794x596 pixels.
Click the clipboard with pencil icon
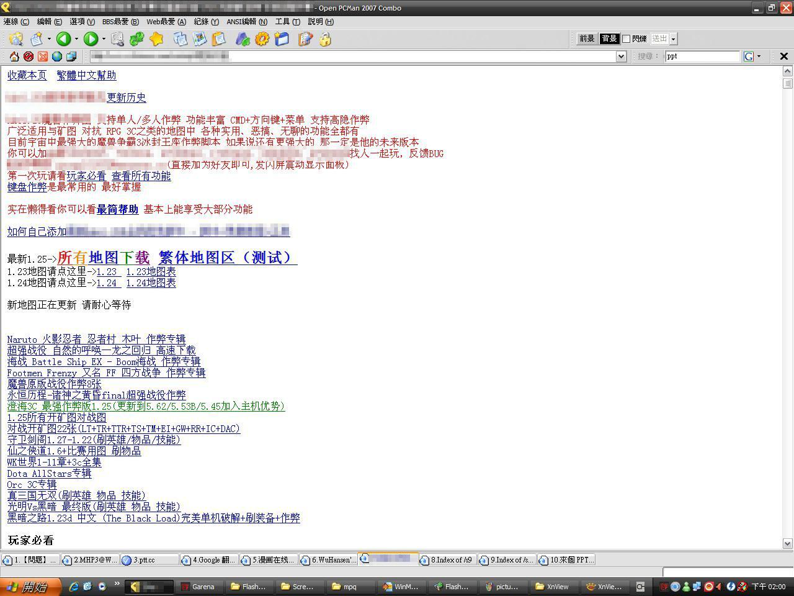(x=305, y=39)
